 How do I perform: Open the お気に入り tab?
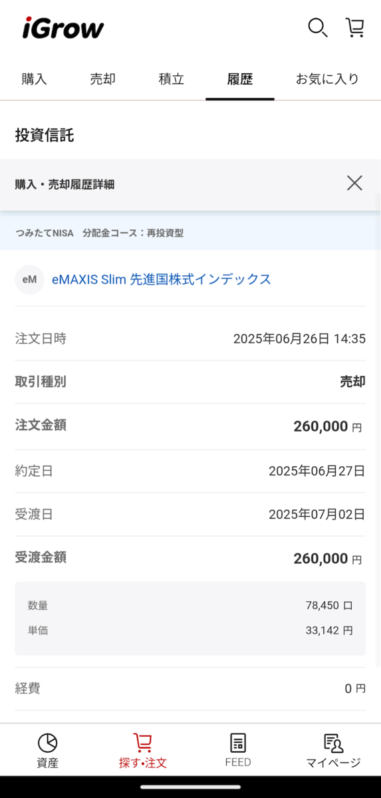click(327, 79)
